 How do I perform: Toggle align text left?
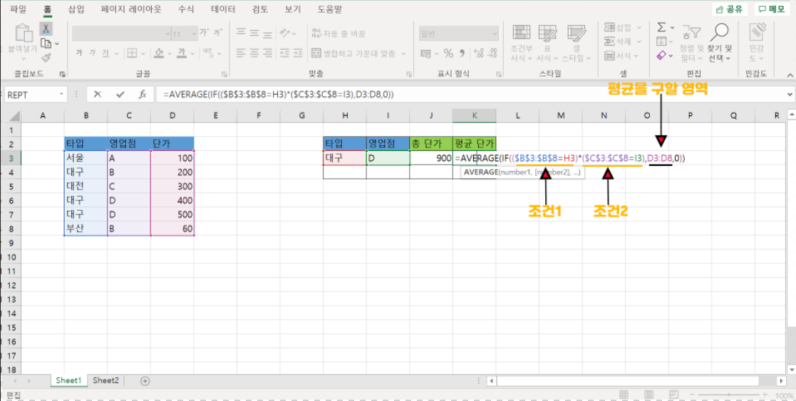pyautogui.click(x=241, y=52)
